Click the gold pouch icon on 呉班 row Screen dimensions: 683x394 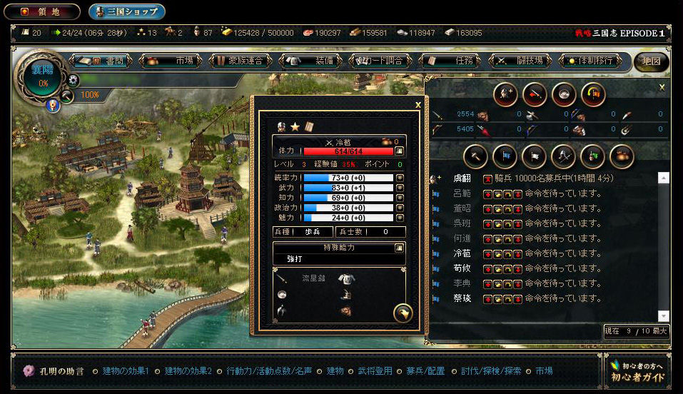[497, 224]
